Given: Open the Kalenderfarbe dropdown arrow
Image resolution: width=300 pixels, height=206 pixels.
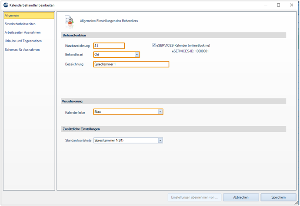Looking at the screenshot, I should pos(160,112).
